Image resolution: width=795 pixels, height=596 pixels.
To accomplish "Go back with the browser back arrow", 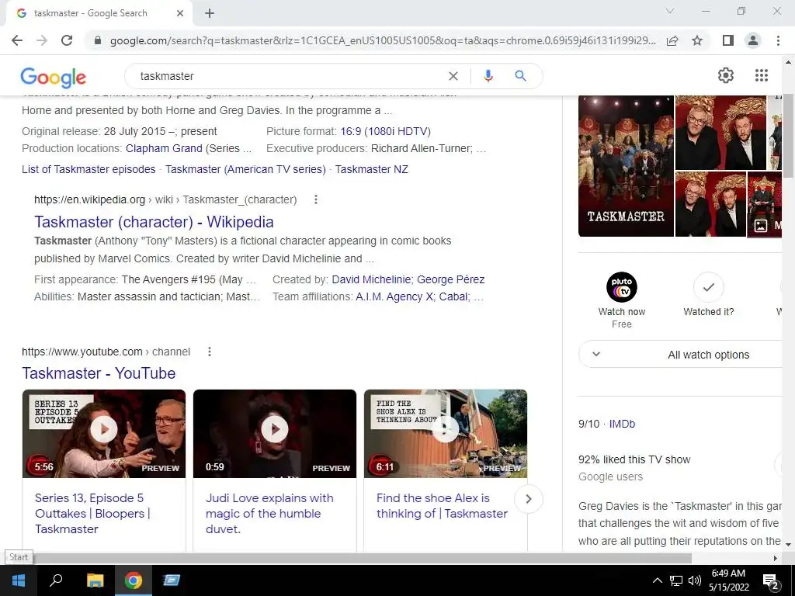I will coord(17,40).
